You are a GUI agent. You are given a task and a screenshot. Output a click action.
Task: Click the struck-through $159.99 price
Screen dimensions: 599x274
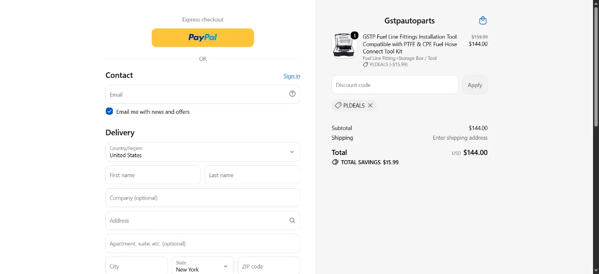pyautogui.click(x=479, y=37)
